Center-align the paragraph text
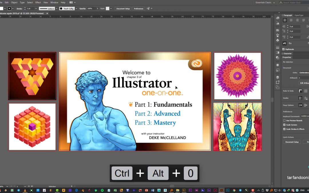The width and height of the screenshot is (309, 193). click(x=291, y=20)
